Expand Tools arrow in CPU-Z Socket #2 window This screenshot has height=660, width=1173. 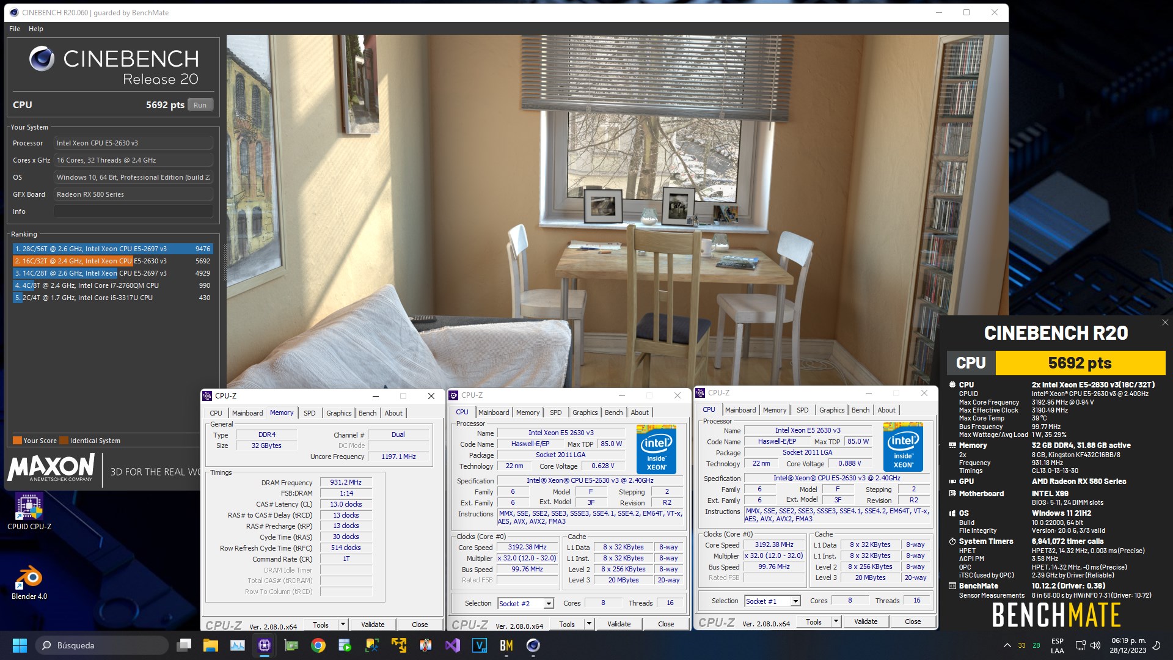[589, 624]
